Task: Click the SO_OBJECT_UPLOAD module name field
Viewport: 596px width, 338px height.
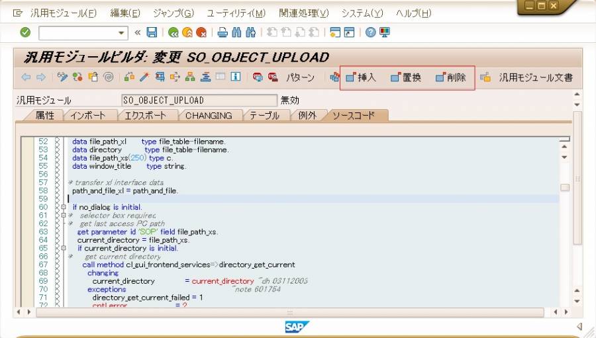Action: click(199, 101)
